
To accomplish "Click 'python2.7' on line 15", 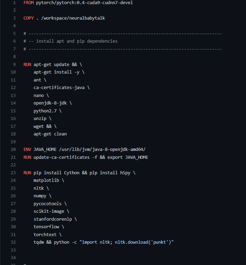I will coord(45,111).
